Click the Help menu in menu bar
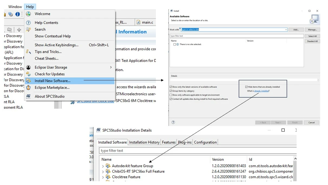Screen dimensions: 328x185 point(30,7)
